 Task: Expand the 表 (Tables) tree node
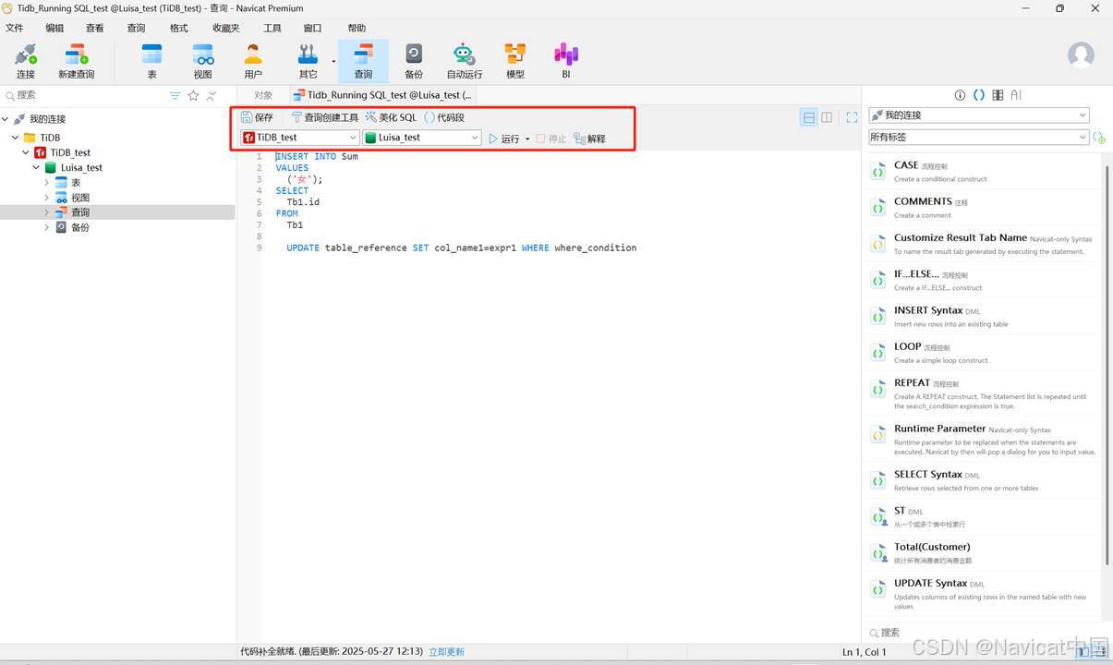tap(46, 183)
